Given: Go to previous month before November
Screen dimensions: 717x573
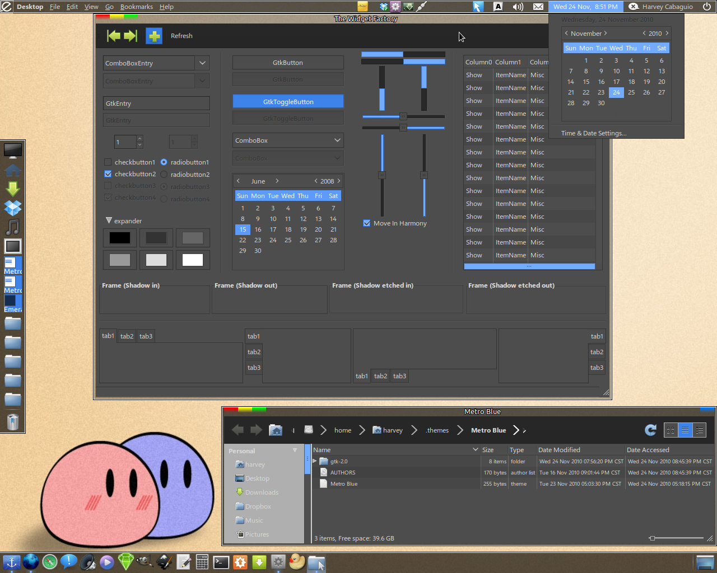Looking at the screenshot, I should (x=566, y=34).
